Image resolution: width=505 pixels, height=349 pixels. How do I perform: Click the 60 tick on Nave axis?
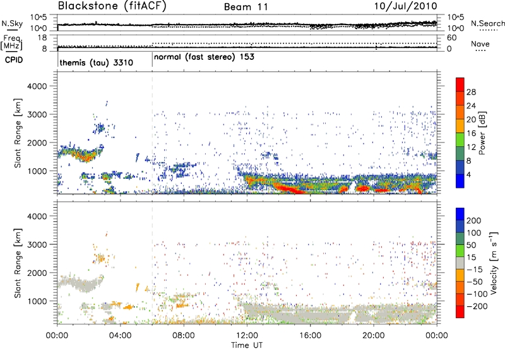coord(451,38)
